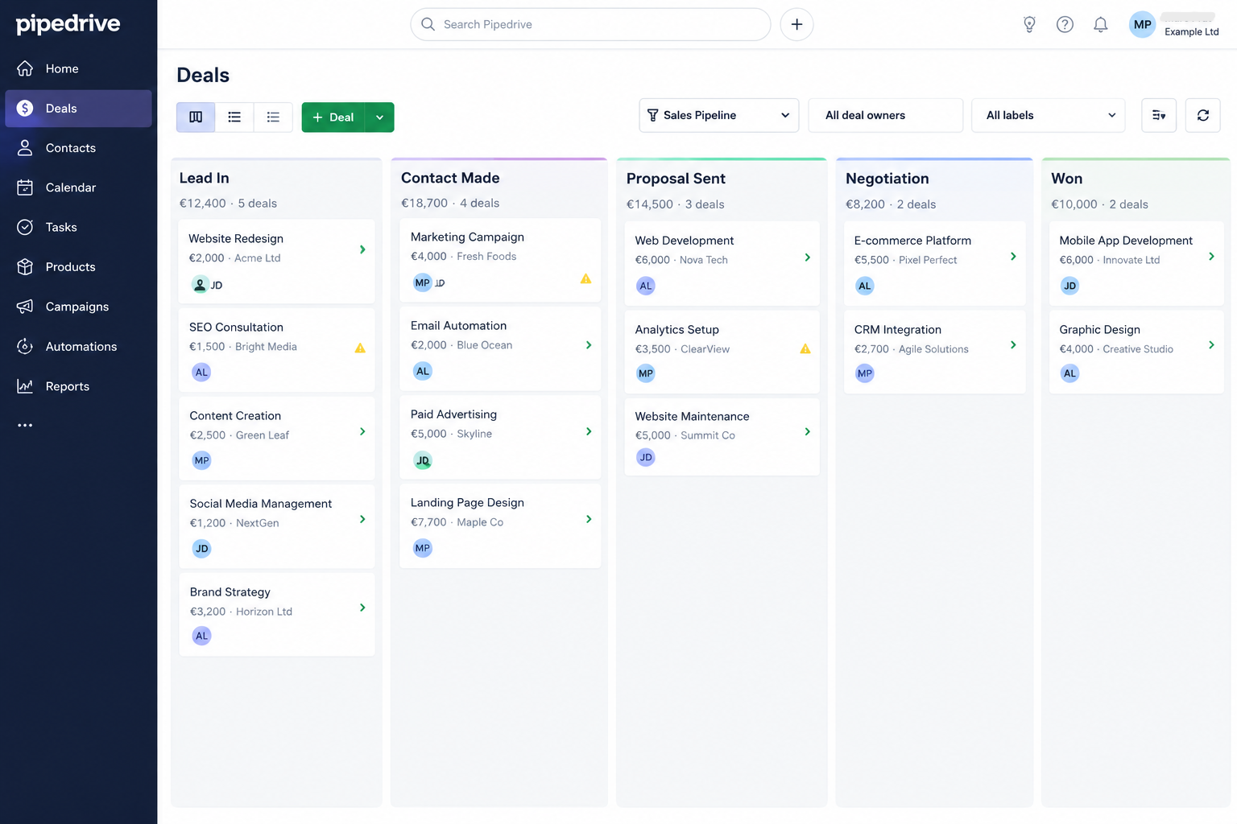Viewport: 1237px width, 824px height.
Task: Open the Analytics Setup deal title
Action: [676, 330]
